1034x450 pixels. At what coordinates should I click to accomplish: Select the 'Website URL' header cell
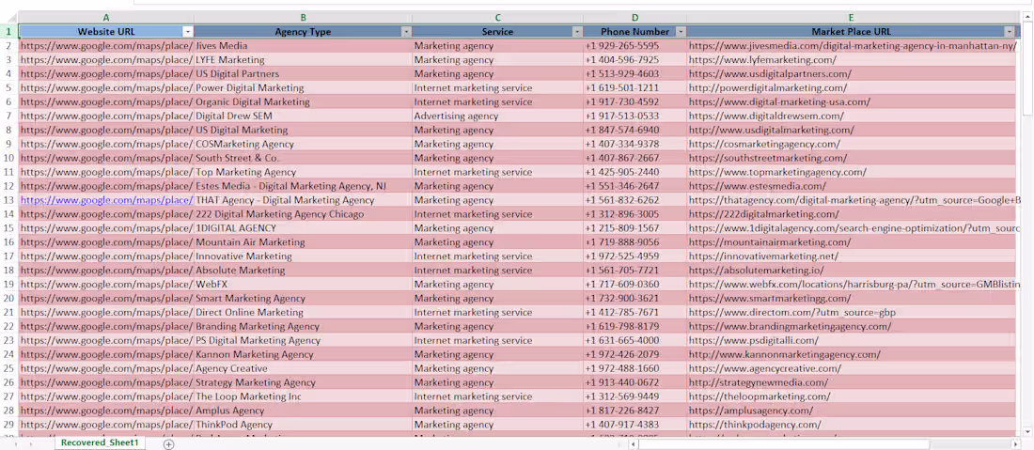(x=106, y=32)
